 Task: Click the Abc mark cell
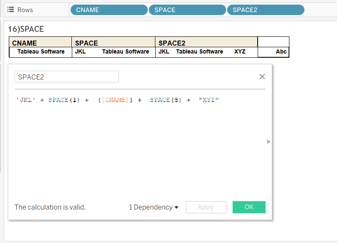click(x=274, y=52)
